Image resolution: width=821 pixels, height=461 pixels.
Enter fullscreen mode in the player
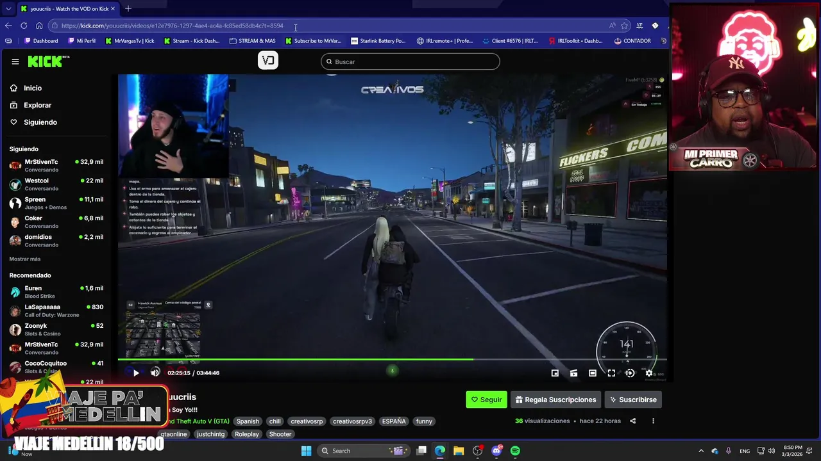[611, 373]
